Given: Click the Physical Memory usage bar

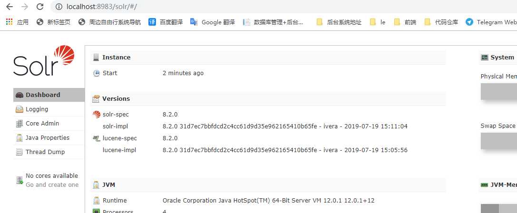Looking at the screenshot, I should (x=499, y=92).
